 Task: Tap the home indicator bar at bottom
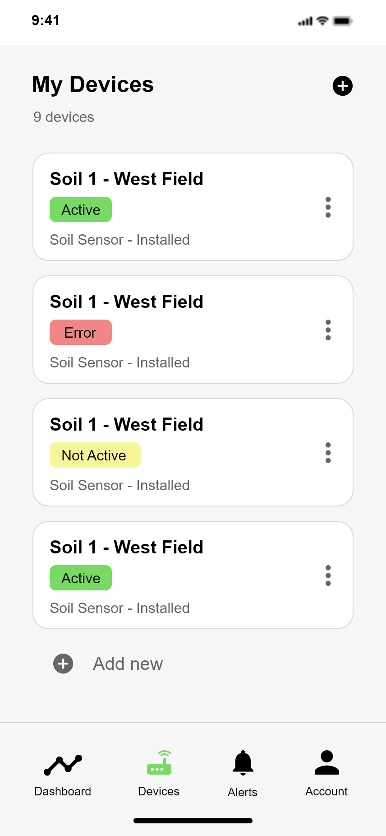[193, 821]
